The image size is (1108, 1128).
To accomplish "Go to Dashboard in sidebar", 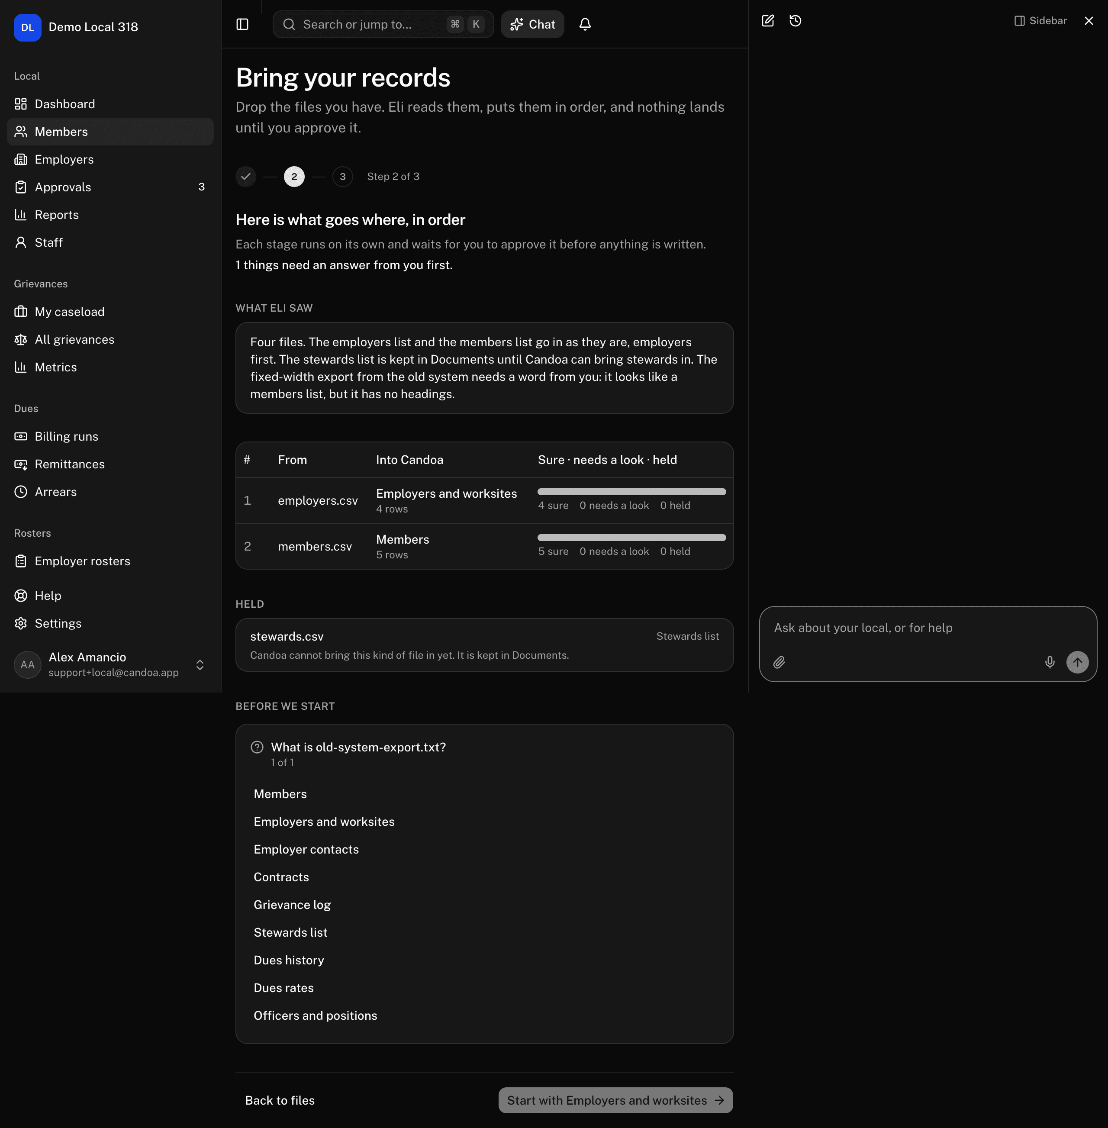I will (x=110, y=104).
